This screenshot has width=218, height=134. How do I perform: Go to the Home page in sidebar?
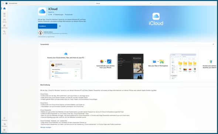coord(4,9)
